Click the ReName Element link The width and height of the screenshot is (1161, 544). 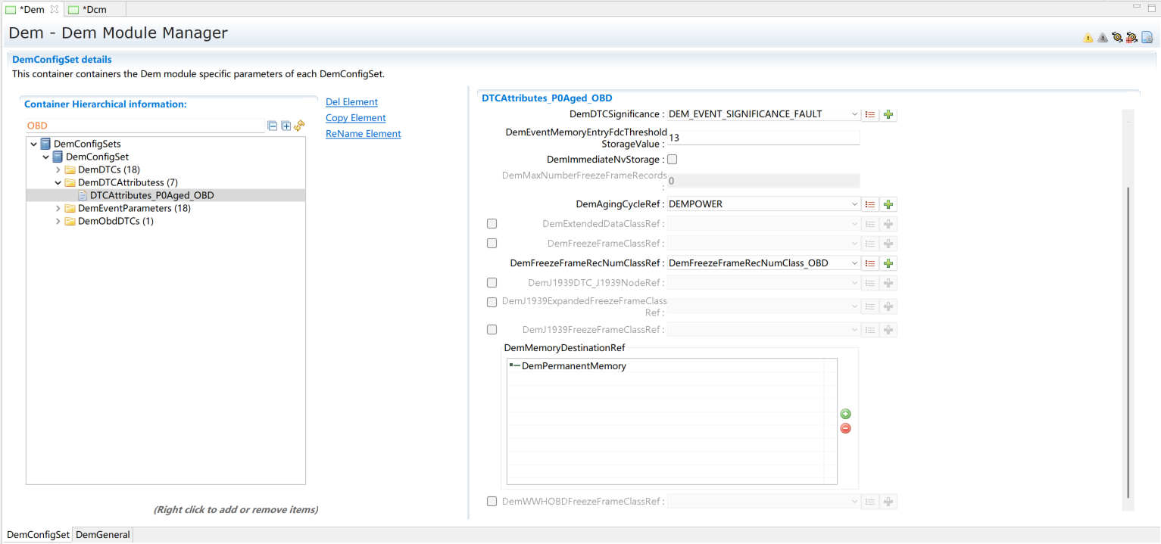tap(363, 134)
